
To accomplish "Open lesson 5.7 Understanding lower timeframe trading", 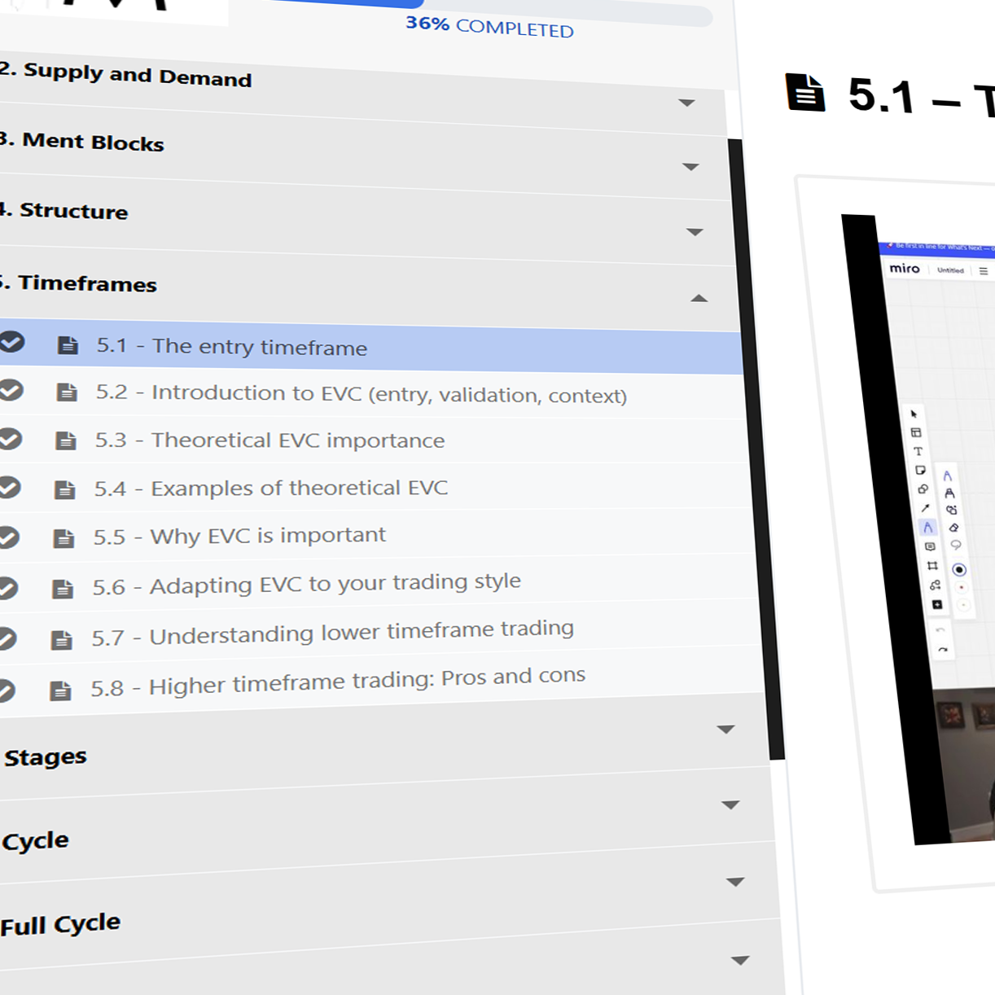I will click(361, 633).
